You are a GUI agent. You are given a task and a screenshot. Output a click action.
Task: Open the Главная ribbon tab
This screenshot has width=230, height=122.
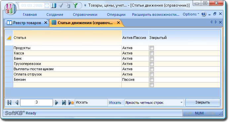[30, 15]
